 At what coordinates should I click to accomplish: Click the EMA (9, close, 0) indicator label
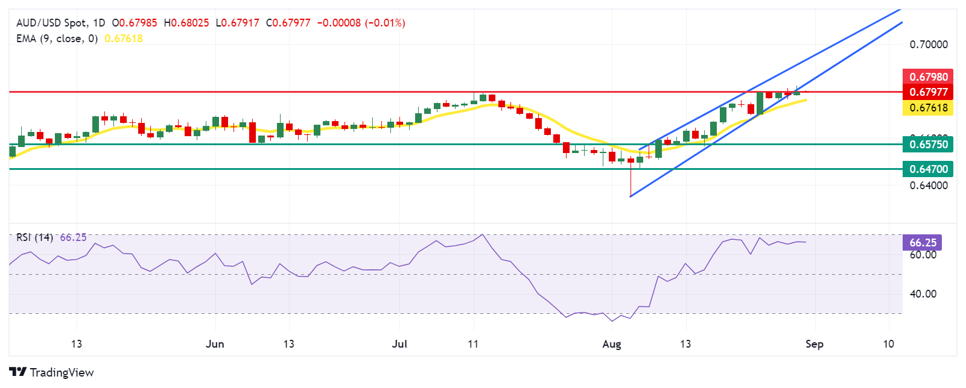pos(57,39)
